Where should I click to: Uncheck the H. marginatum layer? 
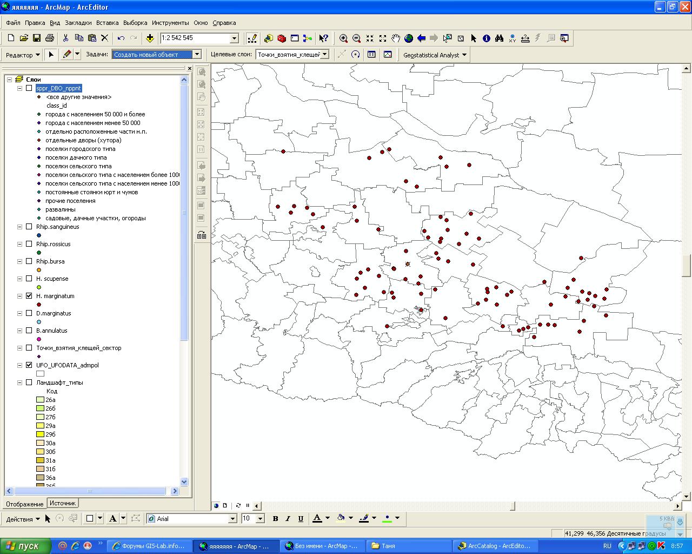coord(29,296)
